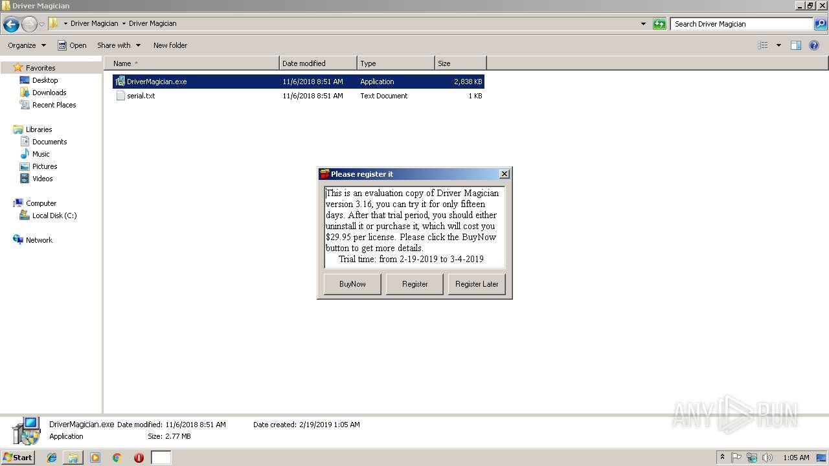Open Recent Places
Screen dimensions: 829x466
pyautogui.click(x=54, y=105)
